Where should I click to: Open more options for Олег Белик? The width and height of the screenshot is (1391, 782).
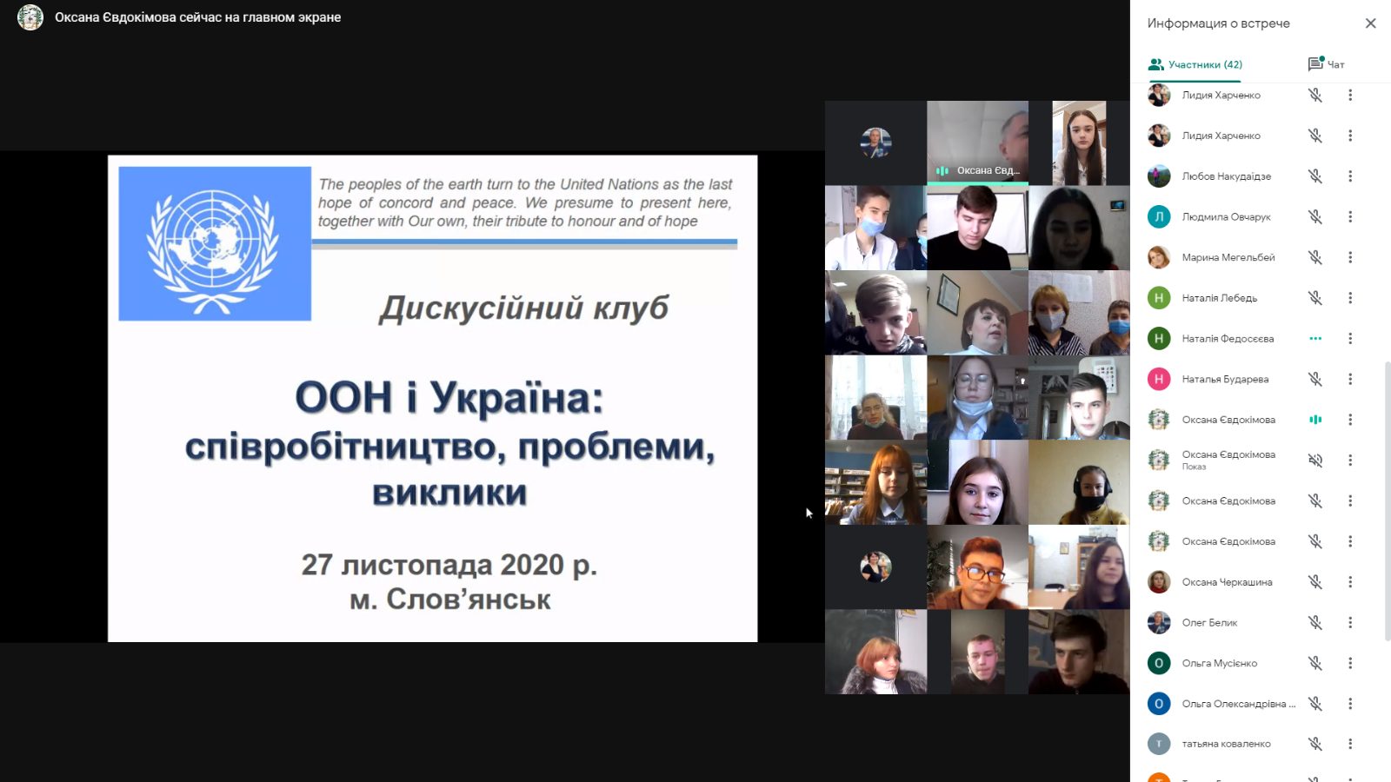click(1350, 622)
